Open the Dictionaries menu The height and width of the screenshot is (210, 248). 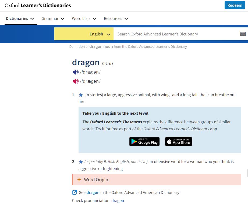(20, 19)
